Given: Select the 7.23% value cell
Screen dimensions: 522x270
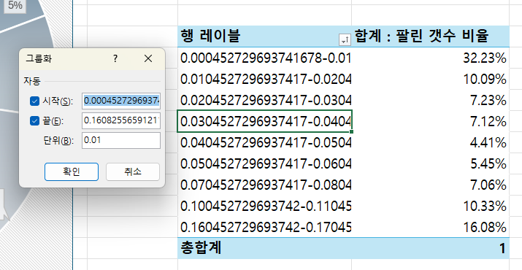Looking at the screenshot, I should (431, 100).
